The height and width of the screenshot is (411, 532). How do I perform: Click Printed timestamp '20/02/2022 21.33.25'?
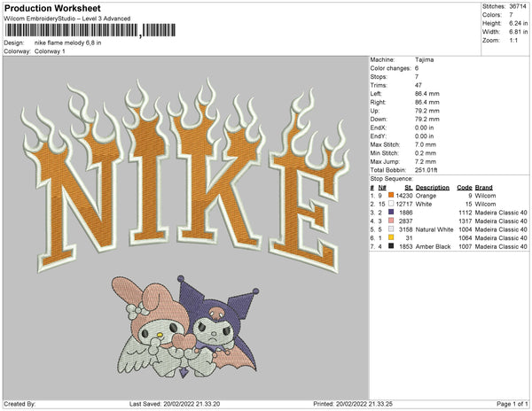[364, 404]
